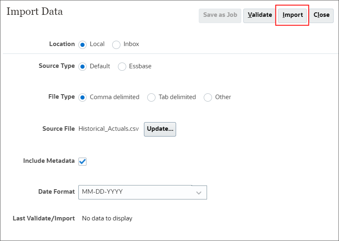The image size is (339, 241).
Task: Select the Inbox location radio button
Action: click(116, 44)
